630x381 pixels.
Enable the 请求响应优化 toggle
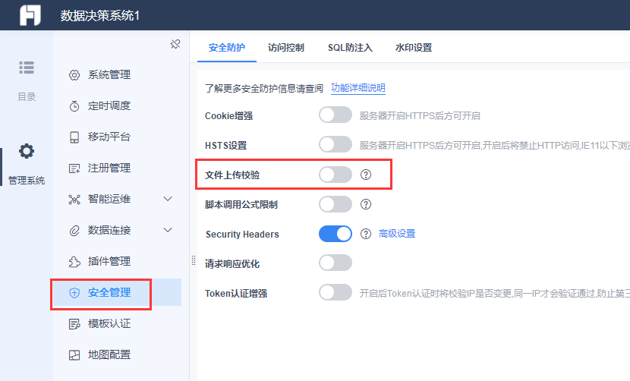335,263
